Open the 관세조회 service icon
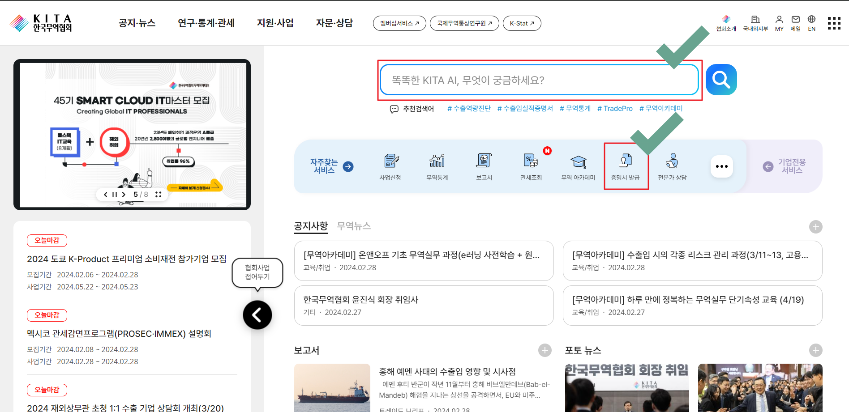This screenshot has height=412, width=849. (531, 167)
